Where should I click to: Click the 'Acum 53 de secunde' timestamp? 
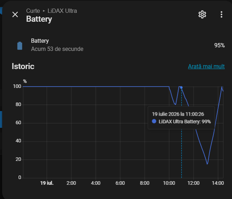click(57, 49)
